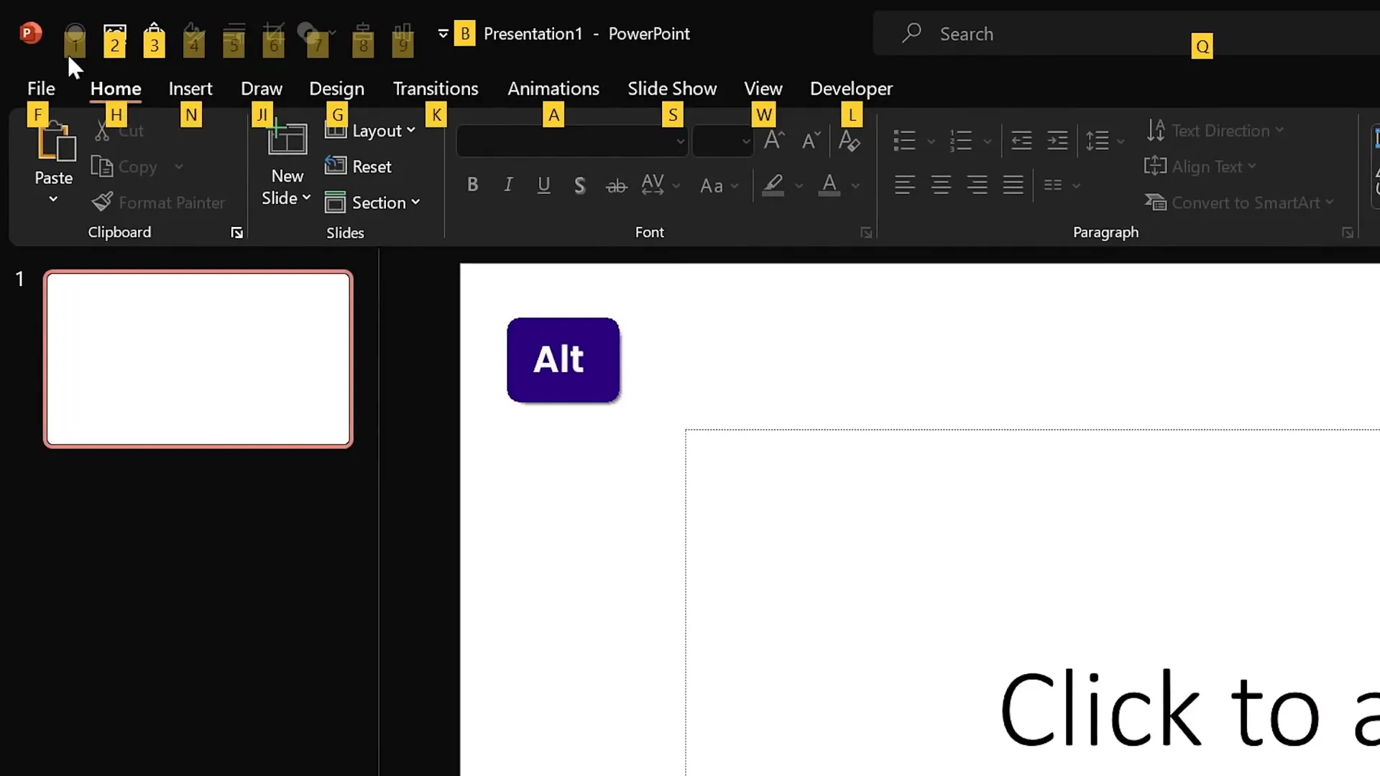Viewport: 1380px width, 776px height.
Task: Insert a numbered list
Action: coord(961,140)
